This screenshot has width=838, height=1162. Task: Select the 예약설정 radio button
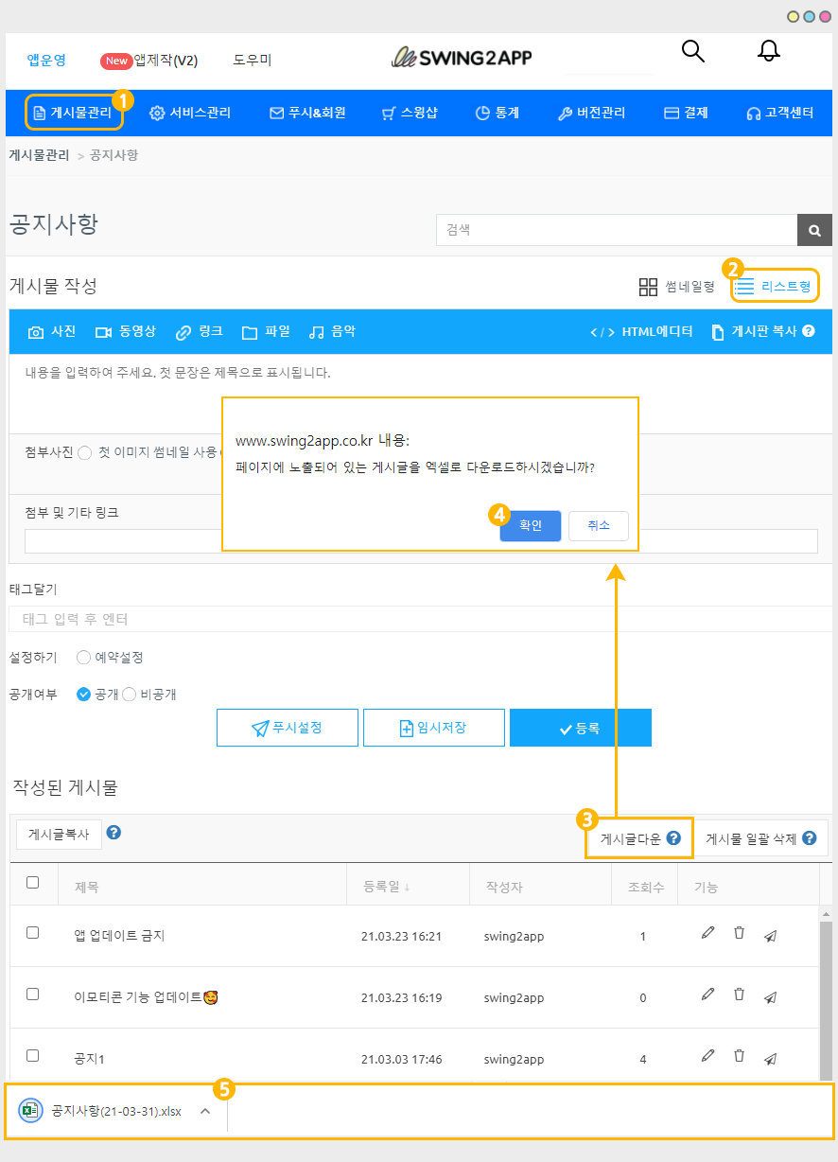click(x=84, y=658)
